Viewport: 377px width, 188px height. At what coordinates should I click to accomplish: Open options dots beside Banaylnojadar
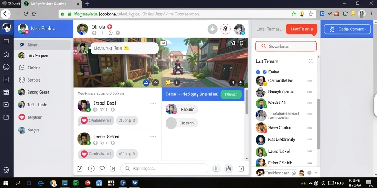click(x=310, y=92)
